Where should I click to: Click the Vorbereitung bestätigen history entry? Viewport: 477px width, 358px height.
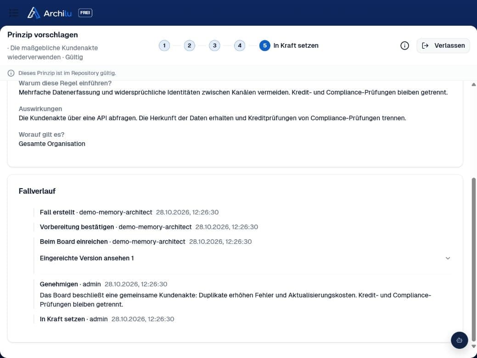point(149,227)
